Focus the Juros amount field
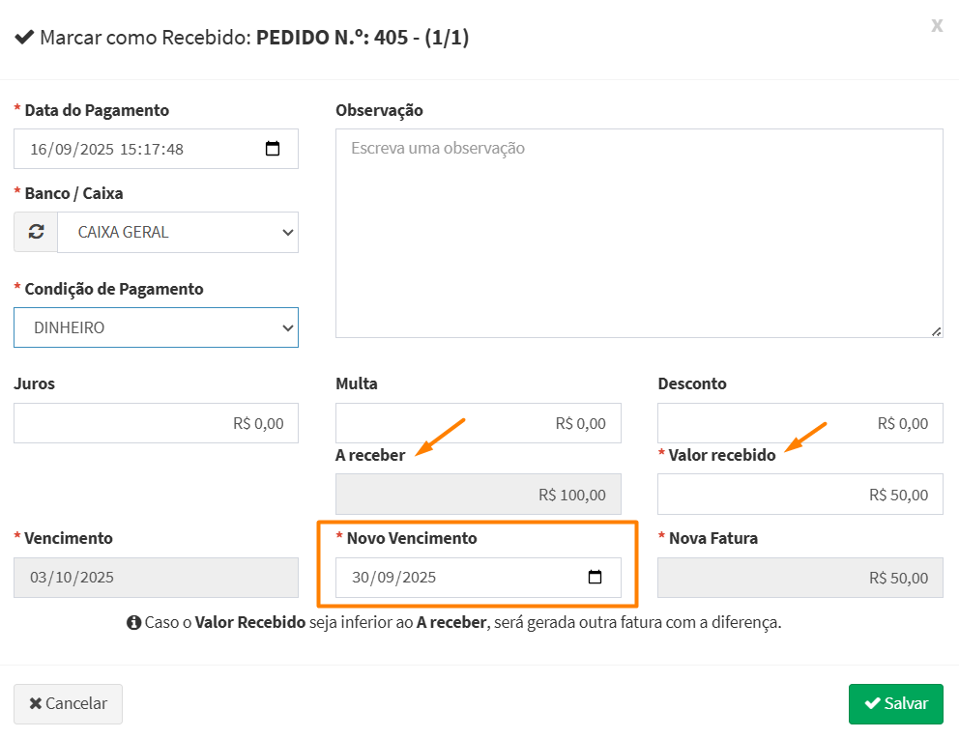The height and width of the screenshot is (738, 959). tap(156, 423)
